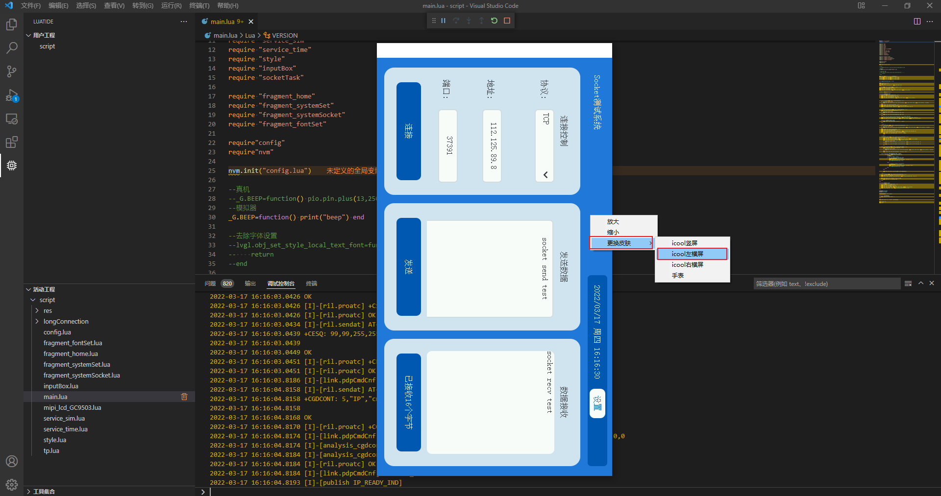This screenshot has width=941, height=496.
Task: Click the debug Step Over icon
Action: coord(456,21)
